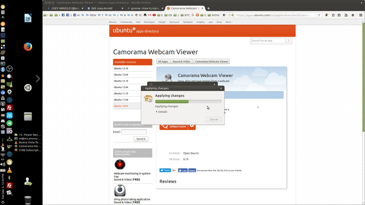Bookmark this page with the star icon
Viewport: 365px width, 205px height.
pyautogui.click(x=333, y=15)
